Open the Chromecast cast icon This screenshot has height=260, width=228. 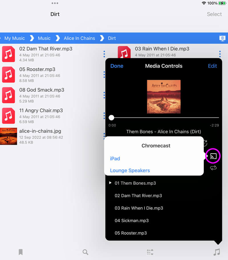pyautogui.click(x=213, y=156)
